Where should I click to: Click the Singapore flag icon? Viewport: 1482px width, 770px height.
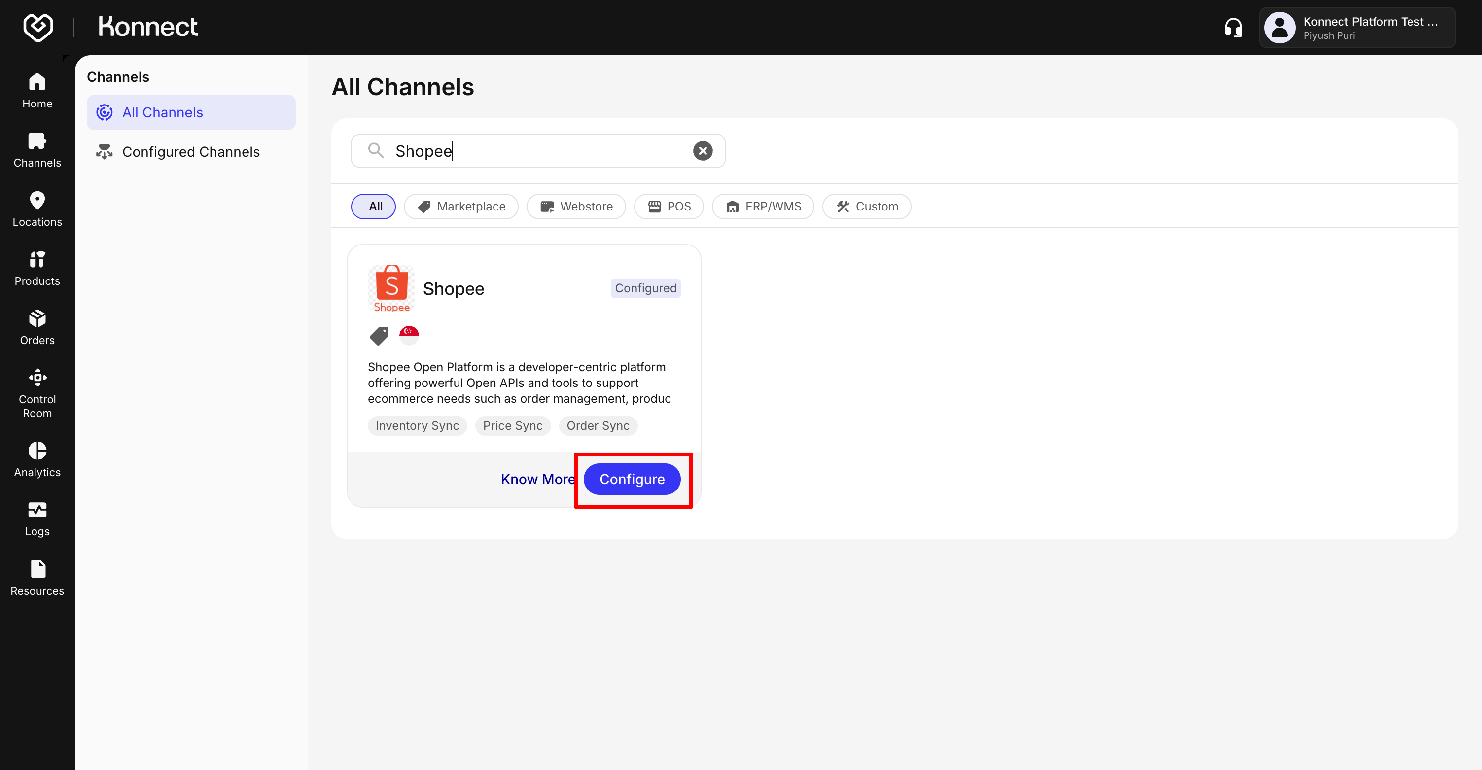click(409, 335)
